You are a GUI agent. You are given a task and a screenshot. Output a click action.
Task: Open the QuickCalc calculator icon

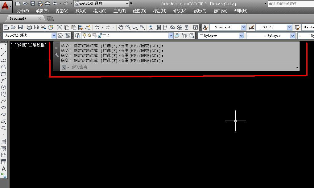(186, 27)
